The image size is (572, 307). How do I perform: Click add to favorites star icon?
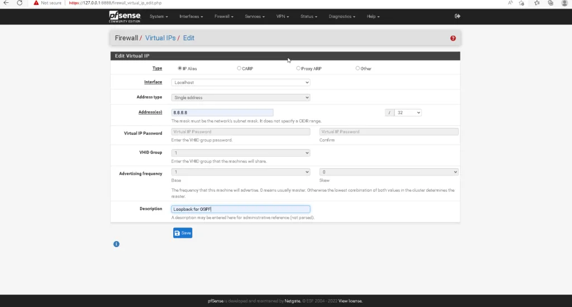click(522, 3)
